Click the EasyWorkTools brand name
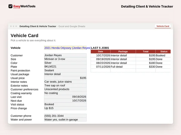This screenshot has width=181, height=135. click(24, 6)
